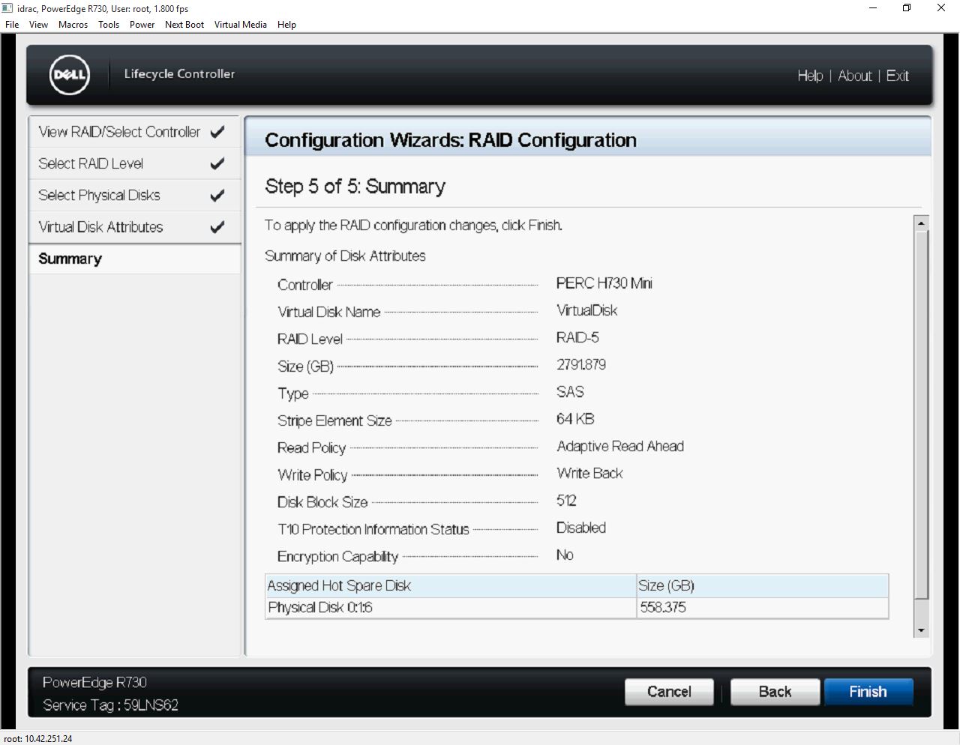Click the PowerEdge R730 footer label
This screenshot has height=745, width=960.
(94, 682)
